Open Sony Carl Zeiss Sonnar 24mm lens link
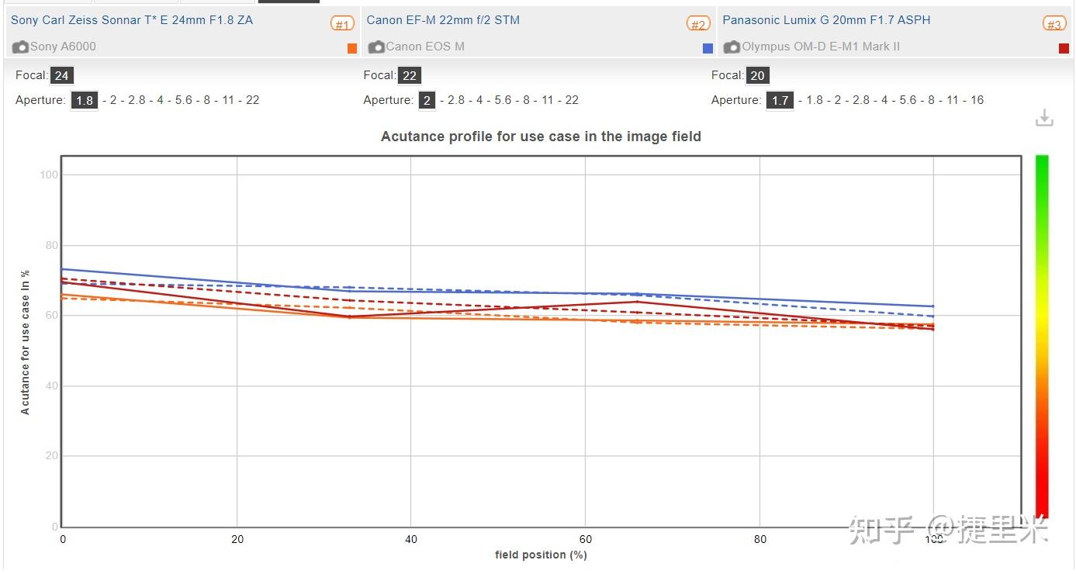The image size is (1076, 574). click(x=132, y=20)
